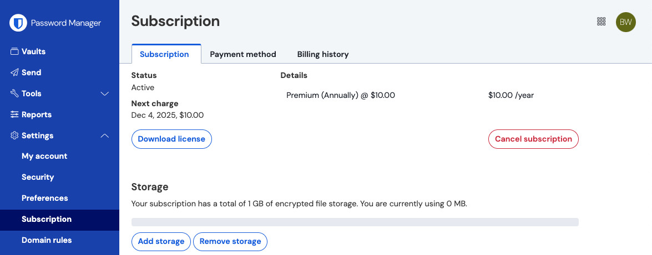This screenshot has width=652, height=255.
Task: Click the Remove storage button
Action: tap(230, 241)
